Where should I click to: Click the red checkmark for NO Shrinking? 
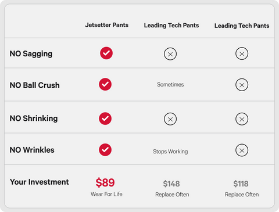[105, 118]
